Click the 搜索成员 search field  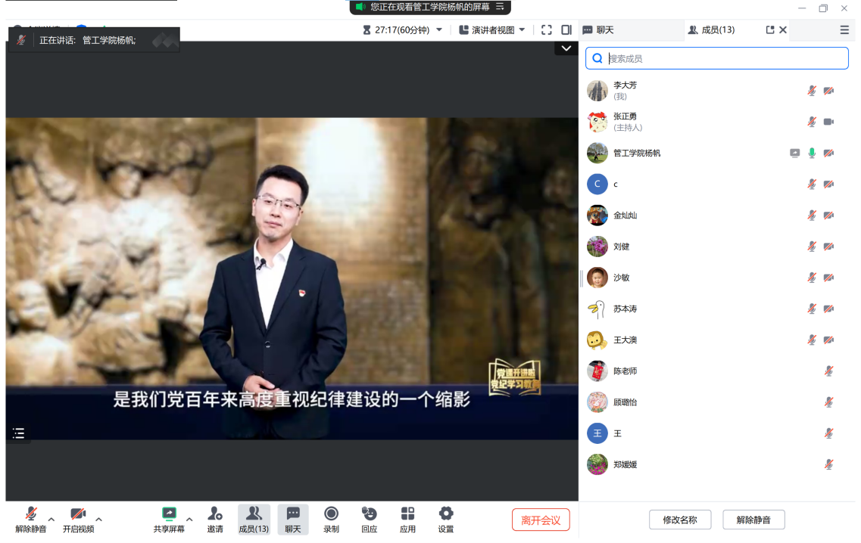716,58
